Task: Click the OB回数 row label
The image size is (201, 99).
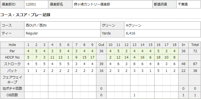Action: 12,95
